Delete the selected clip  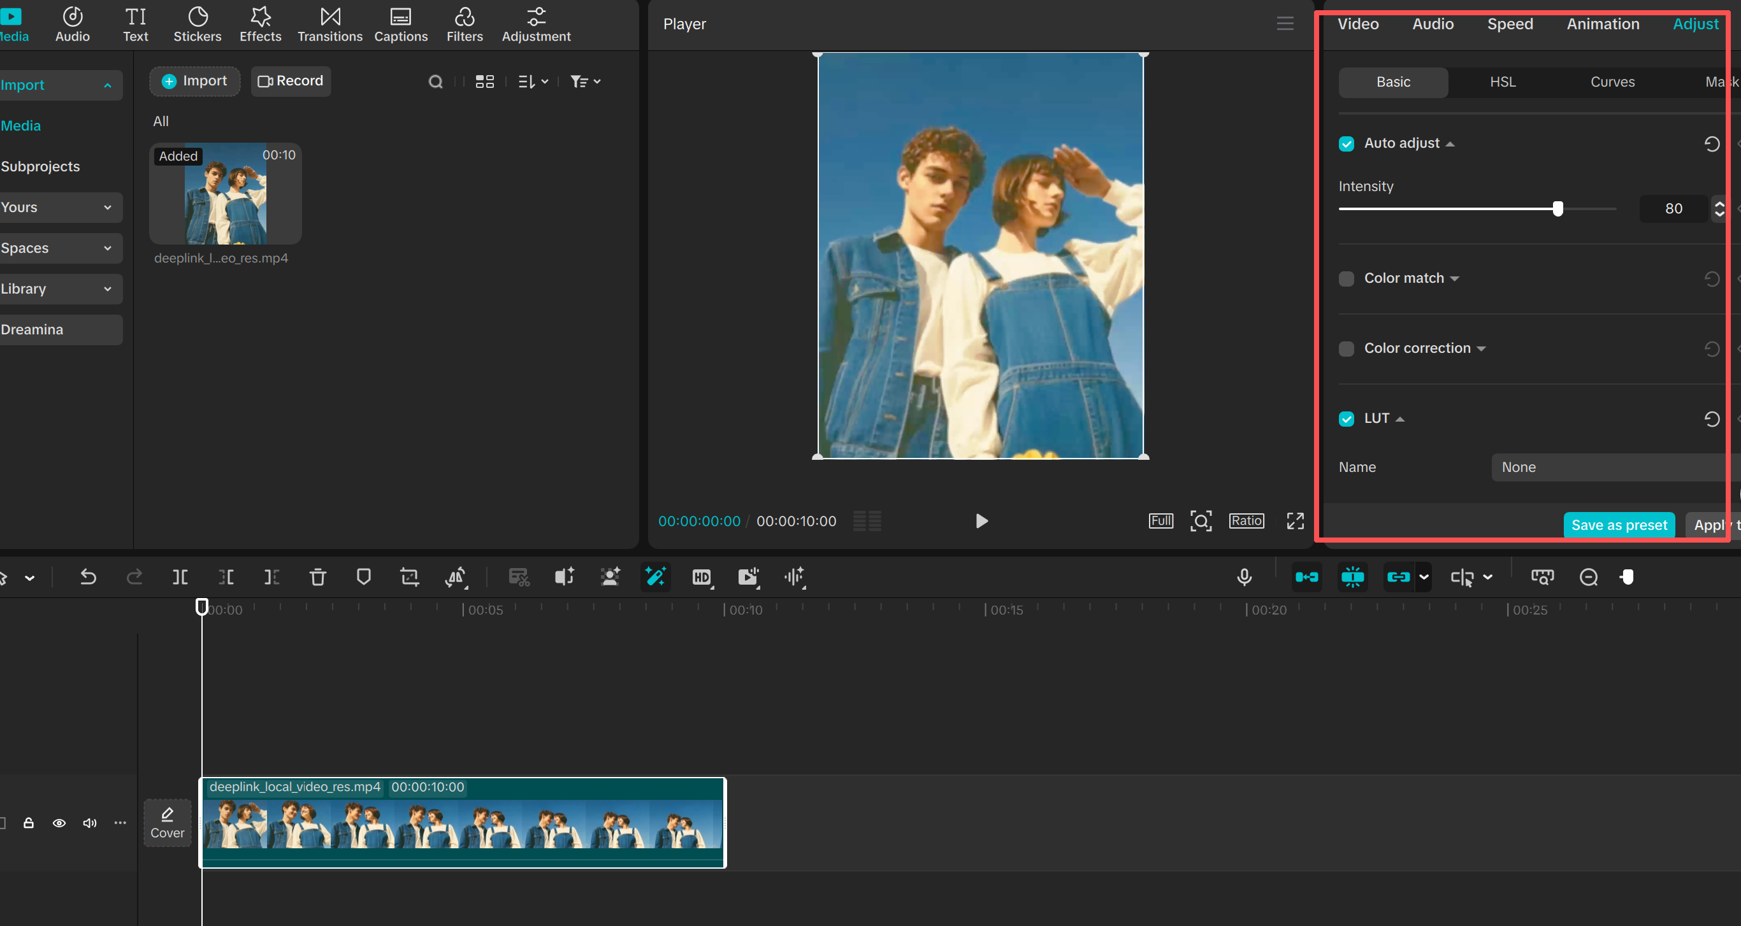tap(317, 578)
